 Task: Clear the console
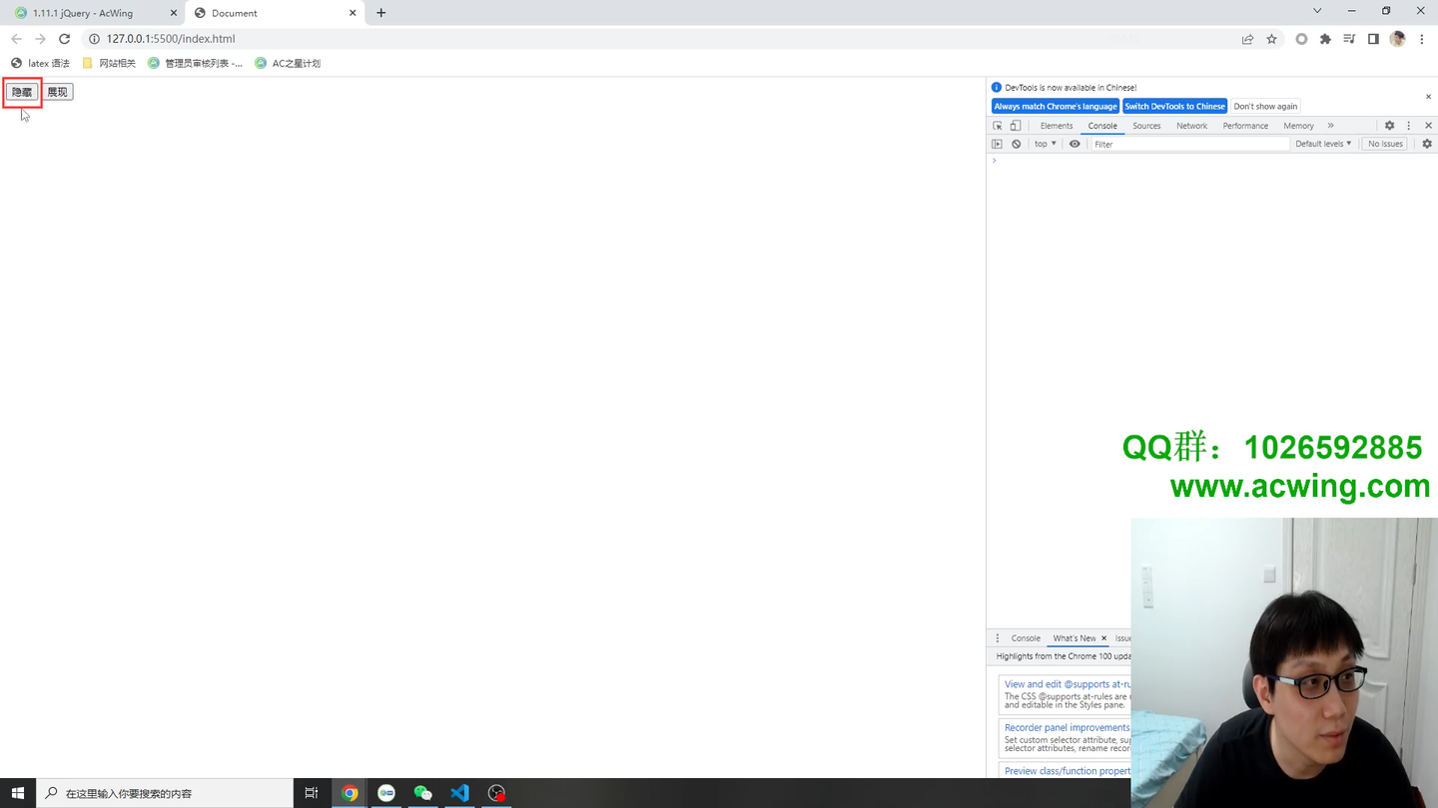(x=1017, y=144)
